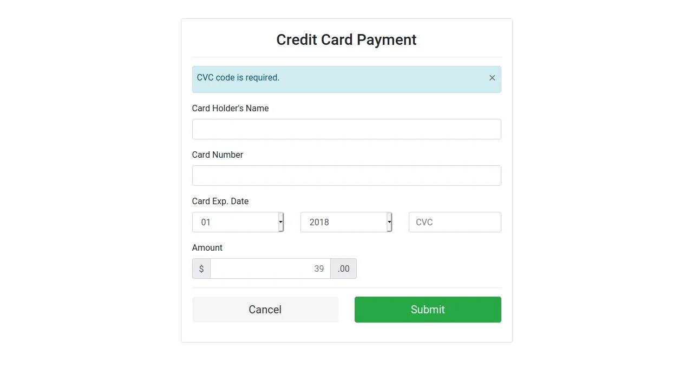693x389 pixels.
Task: Click the dollar sign prefix icon
Action: pyautogui.click(x=201, y=269)
